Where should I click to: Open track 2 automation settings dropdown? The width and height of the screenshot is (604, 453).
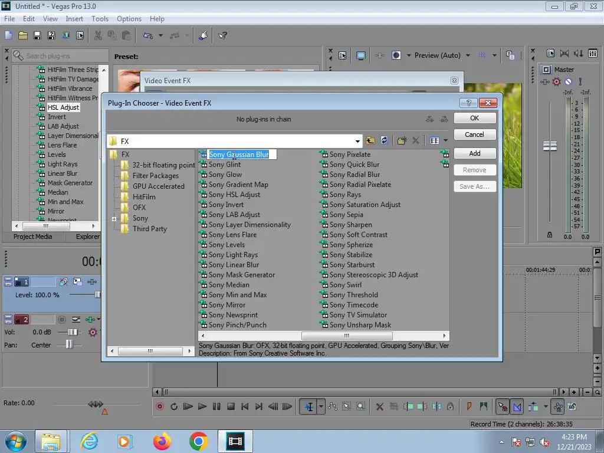click(99, 319)
